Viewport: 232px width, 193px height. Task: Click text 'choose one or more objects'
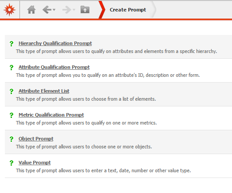[x=121, y=147]
